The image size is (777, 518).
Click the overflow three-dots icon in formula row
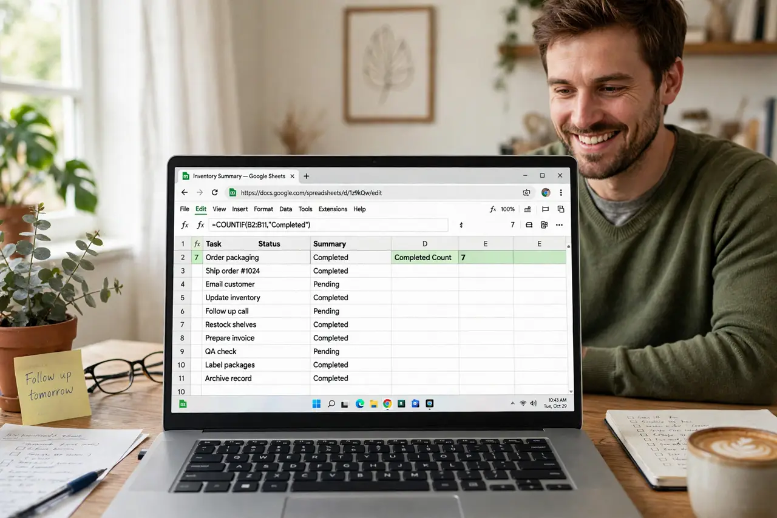coord(559,224)
